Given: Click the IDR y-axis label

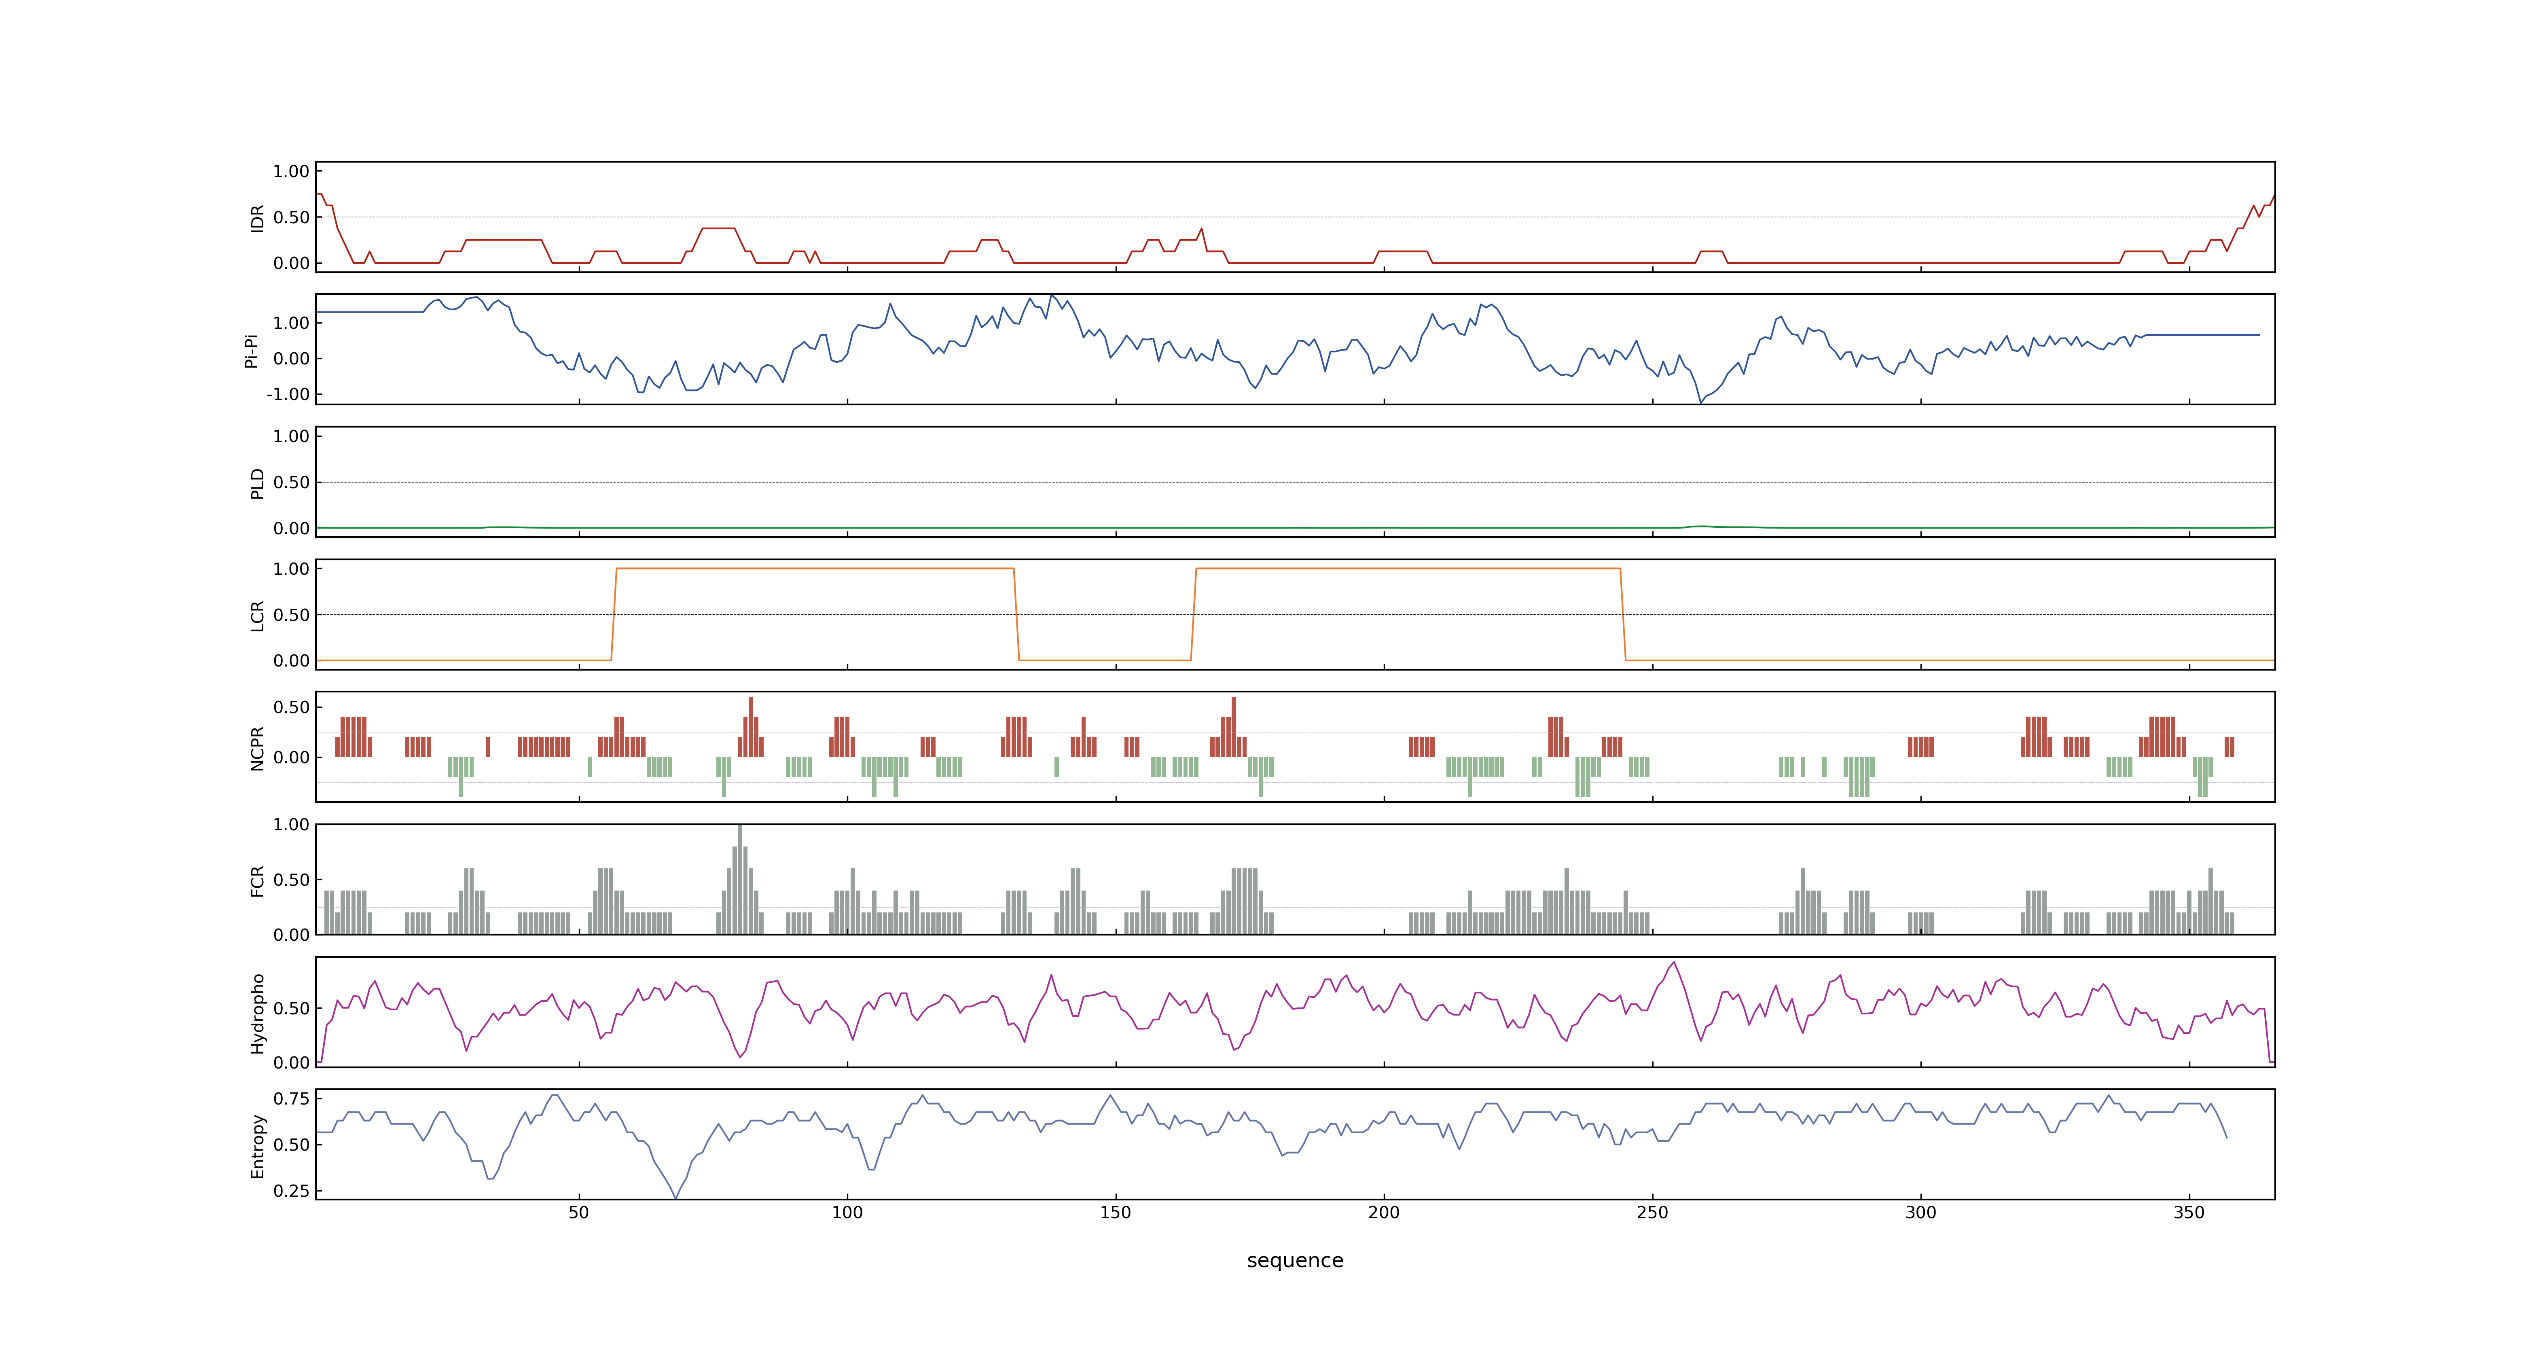Looking at the screenshot, I should (x=258, y=218).
